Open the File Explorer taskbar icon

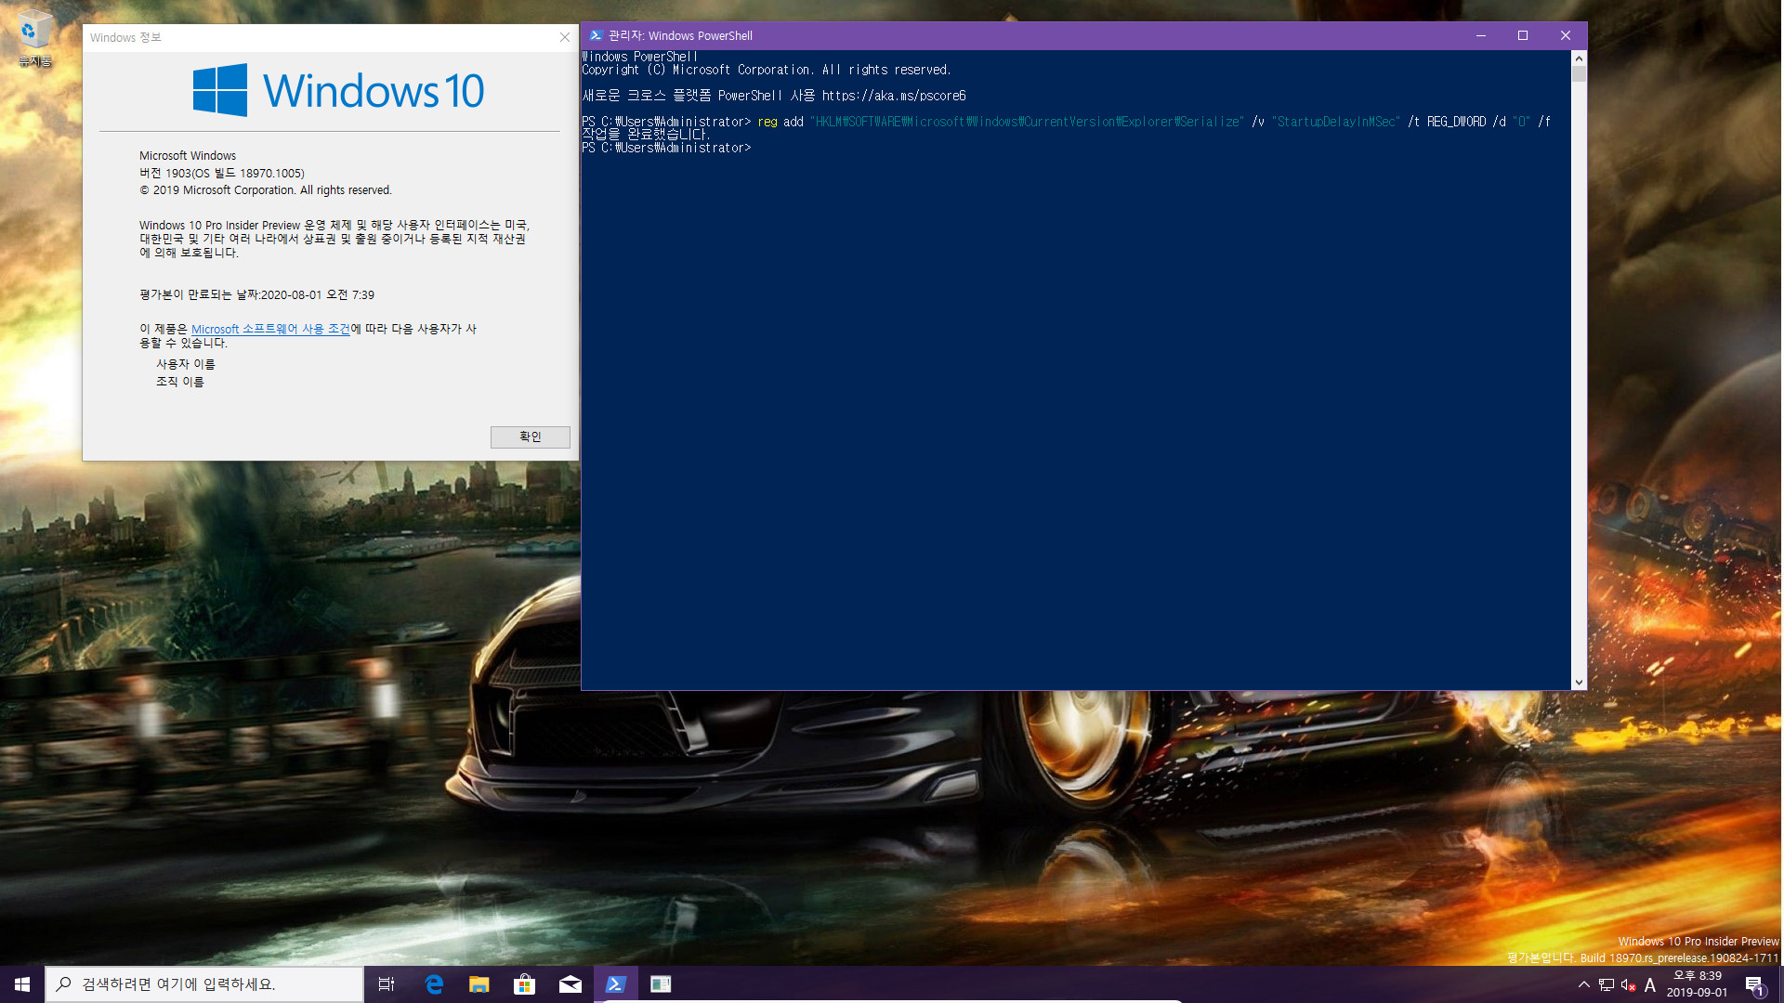479,983
